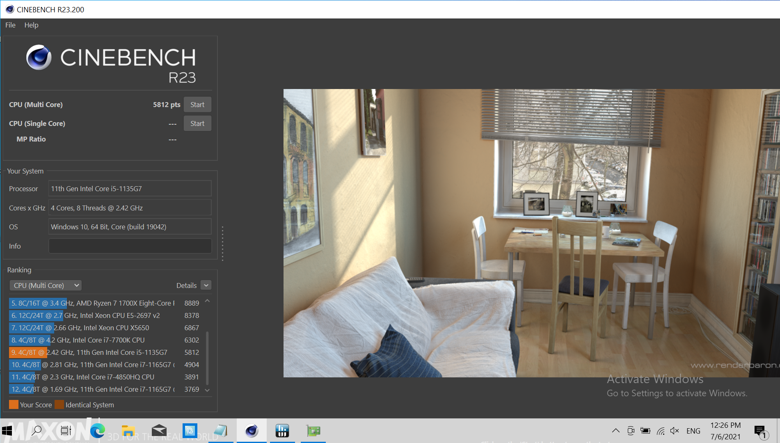Open the bar-chart app in taskbar
Image resolution: width=780 pixels, height=443 pixels.
pos(282,431)
